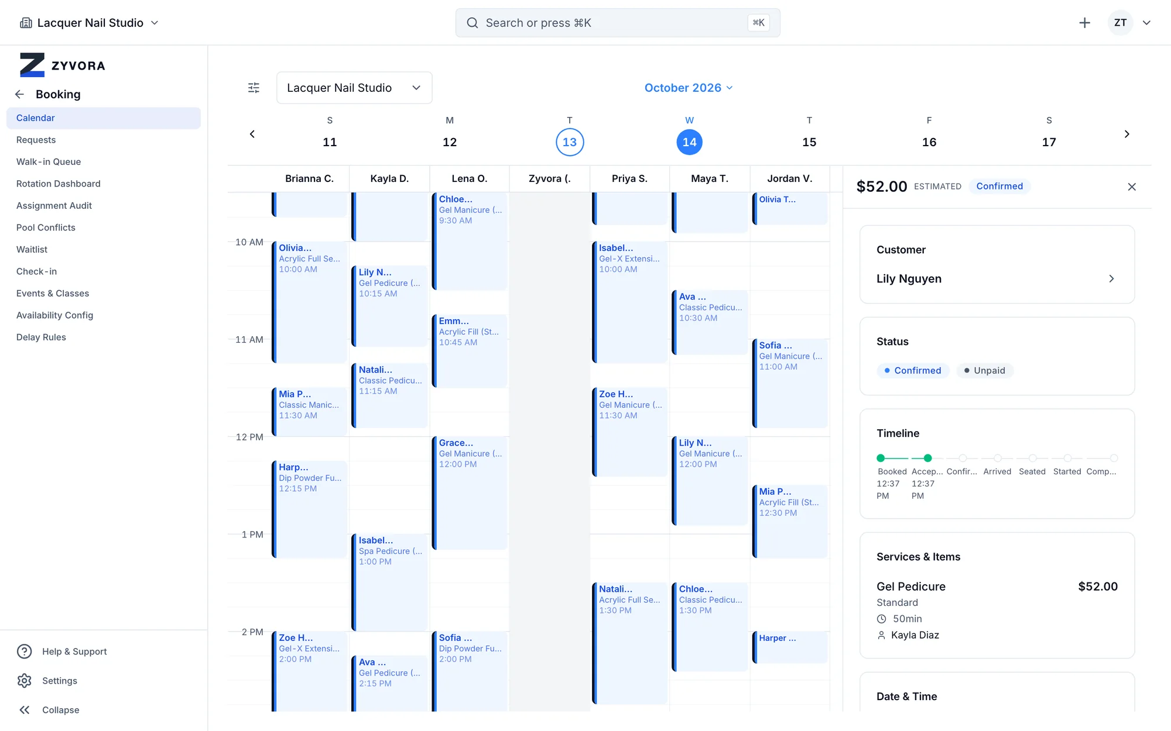Open Delay Rules page
The image size is (1171, 731).
coord(104,337)
